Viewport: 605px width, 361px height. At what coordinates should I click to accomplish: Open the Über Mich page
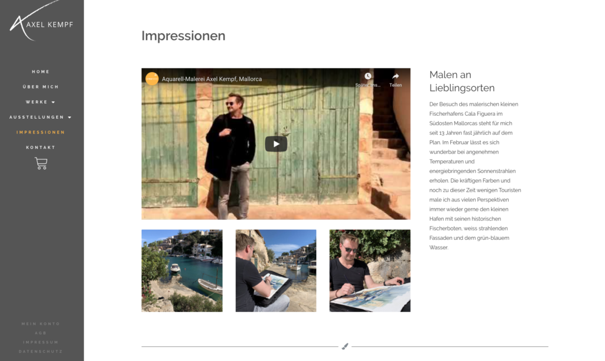pyautogui.click(x=41, y=87)
